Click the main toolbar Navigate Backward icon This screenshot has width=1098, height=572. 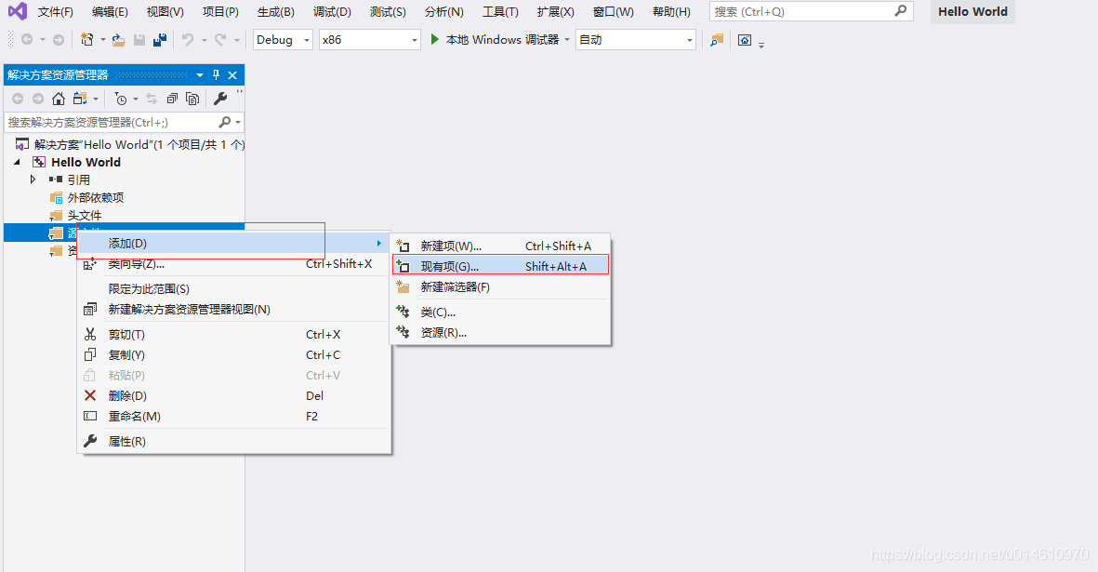pyautogui.click(x=27, y=40)
